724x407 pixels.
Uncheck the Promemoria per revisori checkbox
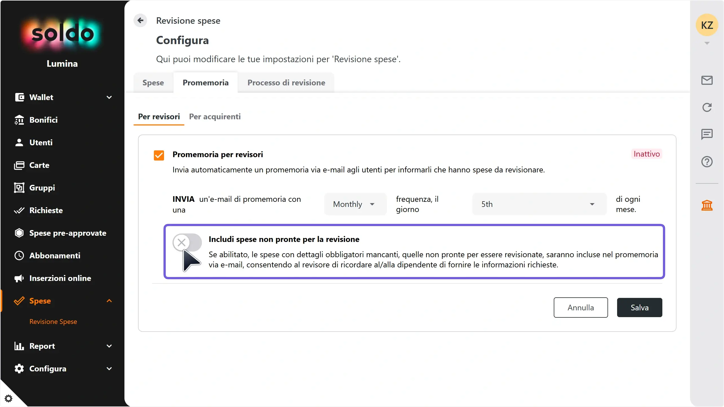[159, 155]
